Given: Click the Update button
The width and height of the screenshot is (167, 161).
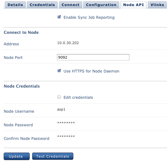Looking at the screenshot, I should 17,156.
